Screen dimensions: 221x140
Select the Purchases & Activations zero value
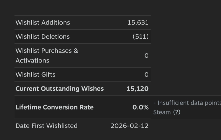pyautogui.click(x=146, y=56)
